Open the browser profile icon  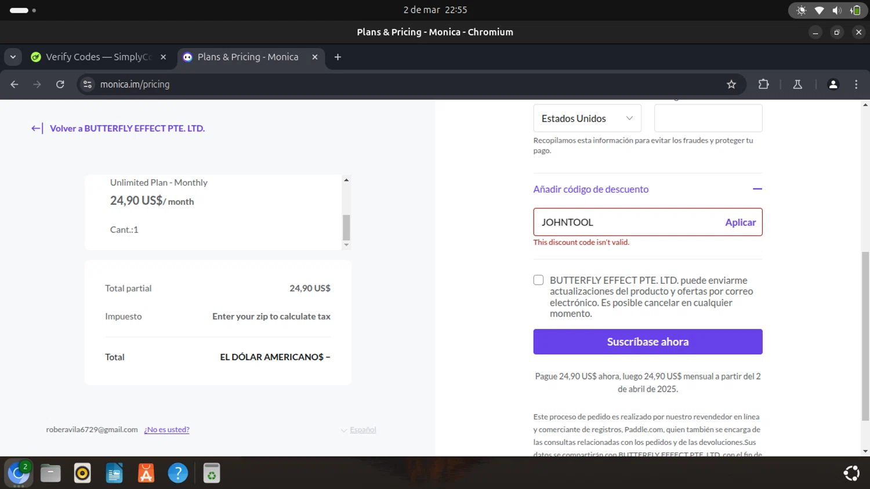click(x=833, y=84)
